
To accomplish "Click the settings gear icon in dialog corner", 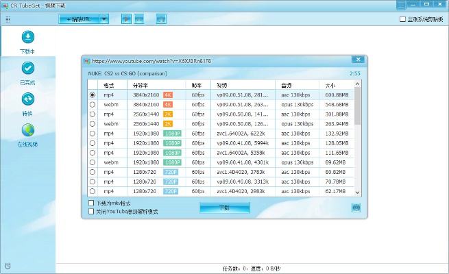I will click(x=356, y=208).
